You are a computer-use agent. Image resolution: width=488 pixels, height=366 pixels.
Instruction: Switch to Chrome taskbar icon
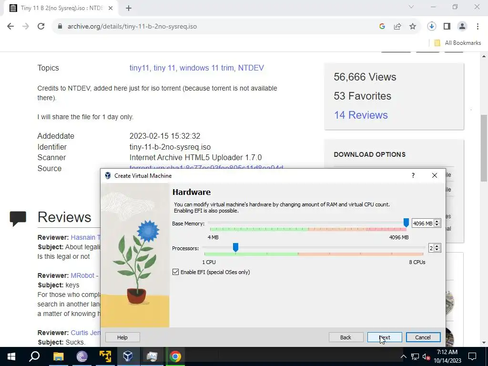tap(175, 356)
